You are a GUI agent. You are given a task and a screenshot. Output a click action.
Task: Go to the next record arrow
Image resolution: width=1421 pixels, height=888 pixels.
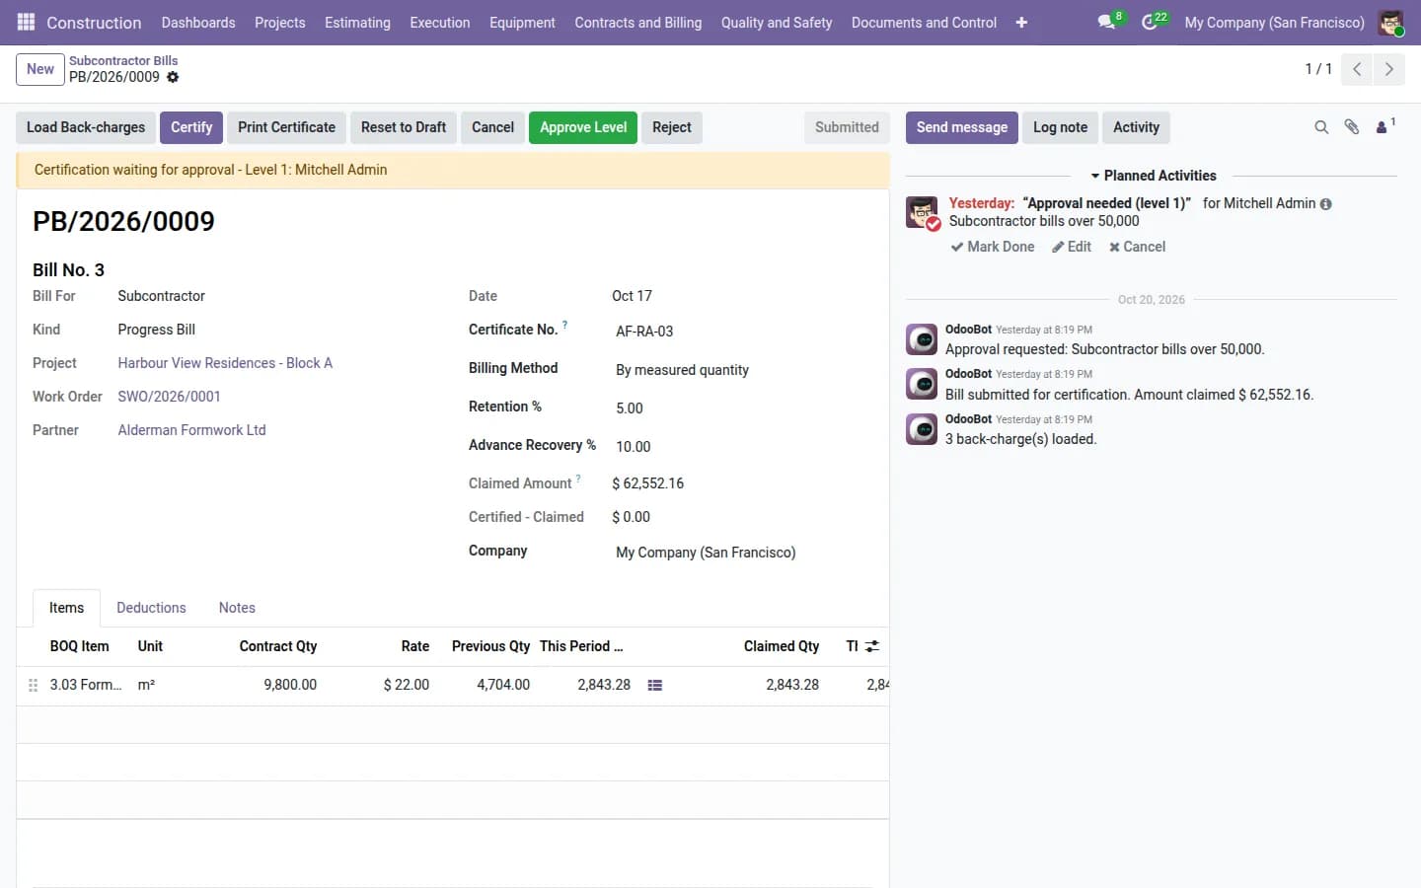[x=1388, y=69]
